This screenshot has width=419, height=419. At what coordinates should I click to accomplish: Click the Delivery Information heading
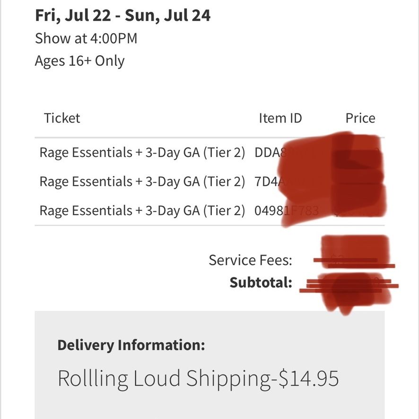click(x=131, y=345)
